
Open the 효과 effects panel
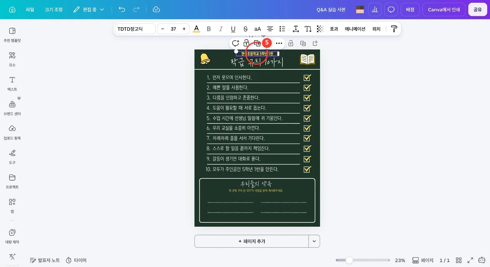(334, 29)
